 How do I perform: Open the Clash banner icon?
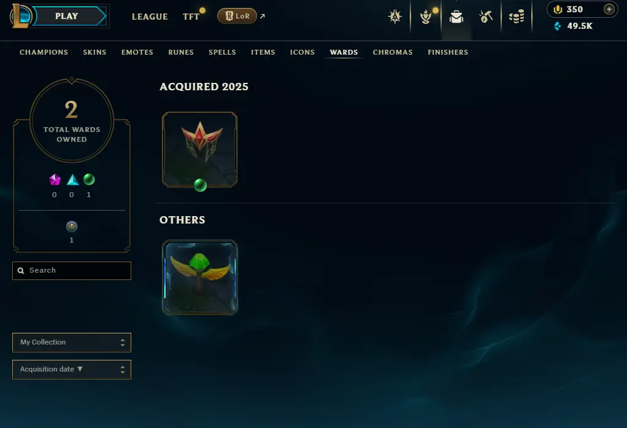coord(395,17)
